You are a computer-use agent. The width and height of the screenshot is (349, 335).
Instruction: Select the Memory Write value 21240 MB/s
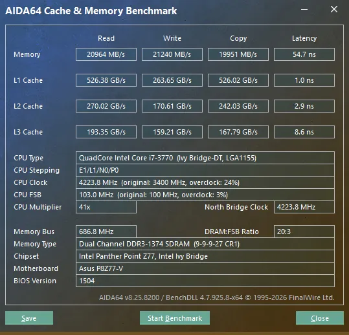click(x=172, y=54)
